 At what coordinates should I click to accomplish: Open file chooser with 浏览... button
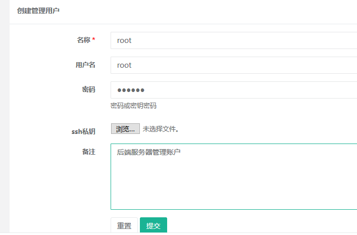point(125,129)
